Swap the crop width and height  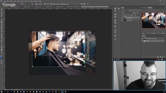(22, 4)
